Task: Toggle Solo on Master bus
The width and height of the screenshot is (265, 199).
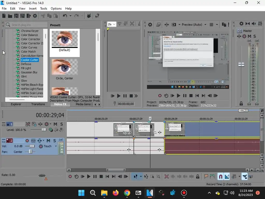Action: (x=255, y=36)
